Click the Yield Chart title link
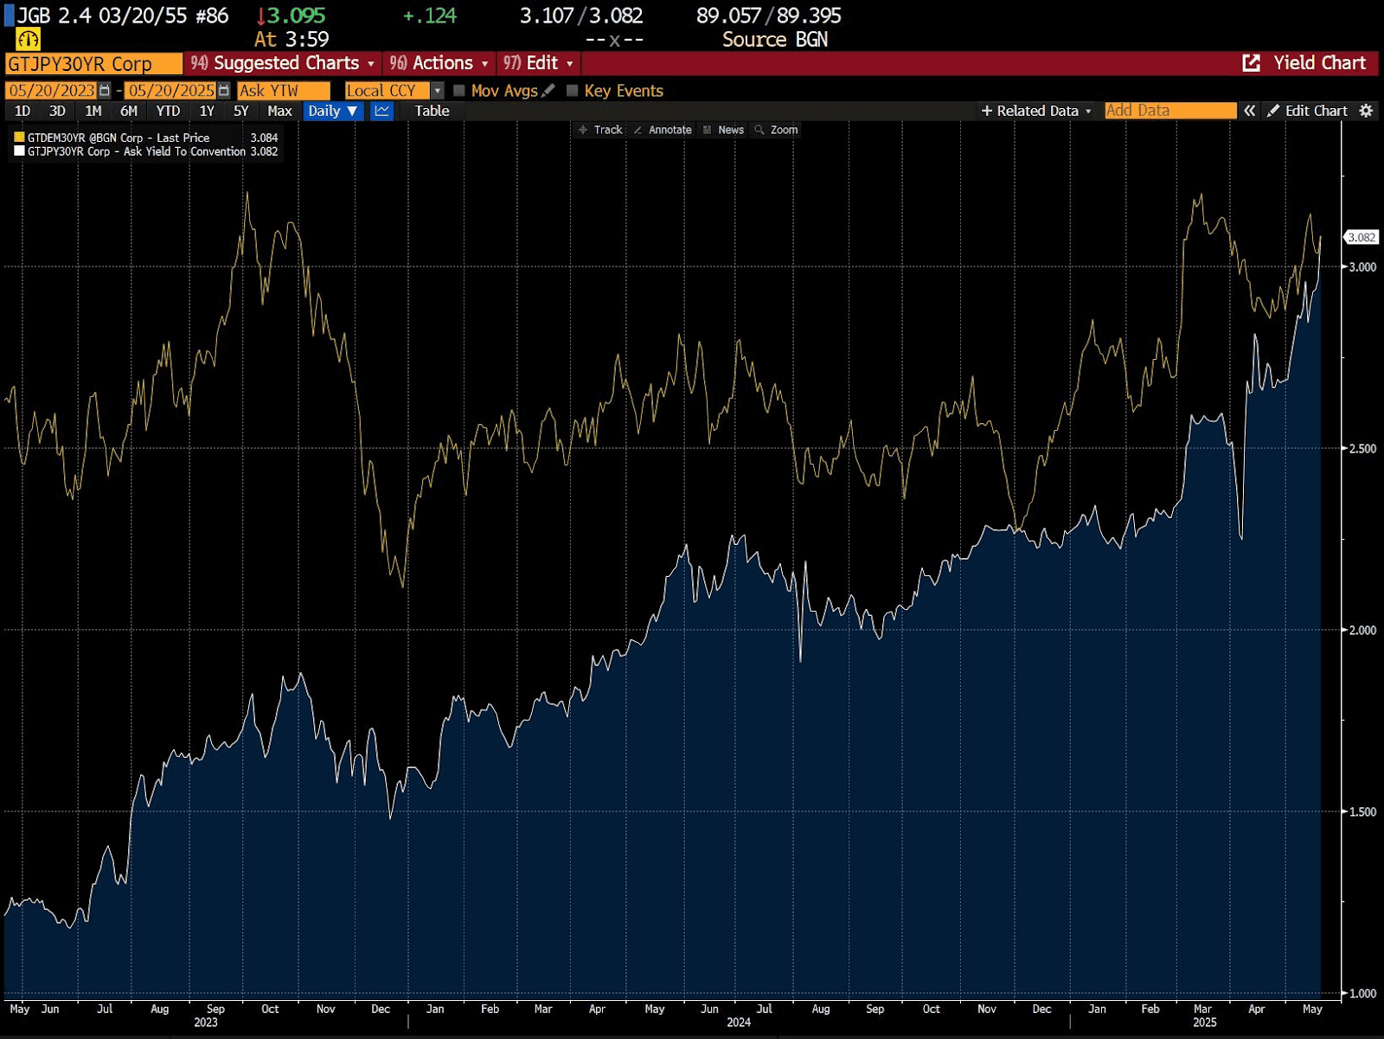 pos(1319,63)
